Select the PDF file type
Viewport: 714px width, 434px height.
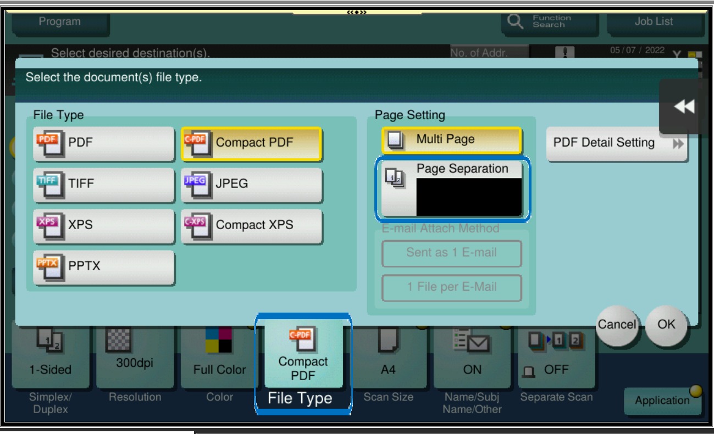(x=103, y=143)
